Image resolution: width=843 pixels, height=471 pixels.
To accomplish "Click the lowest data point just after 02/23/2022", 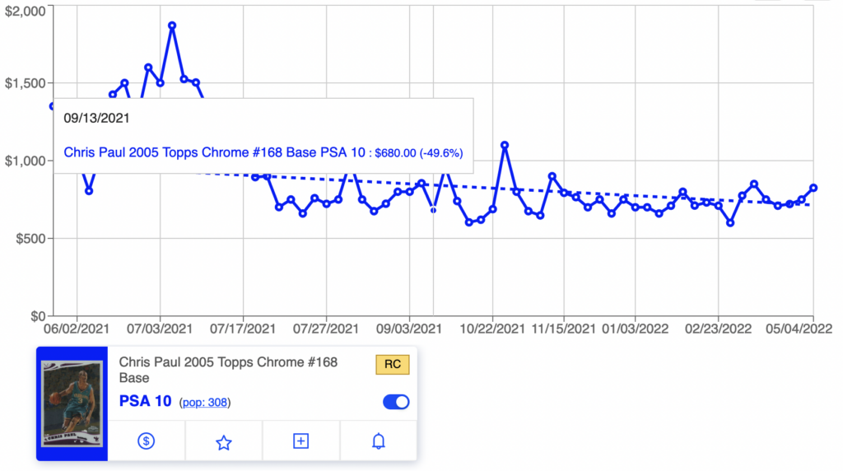I will click(x=730, y=222).
